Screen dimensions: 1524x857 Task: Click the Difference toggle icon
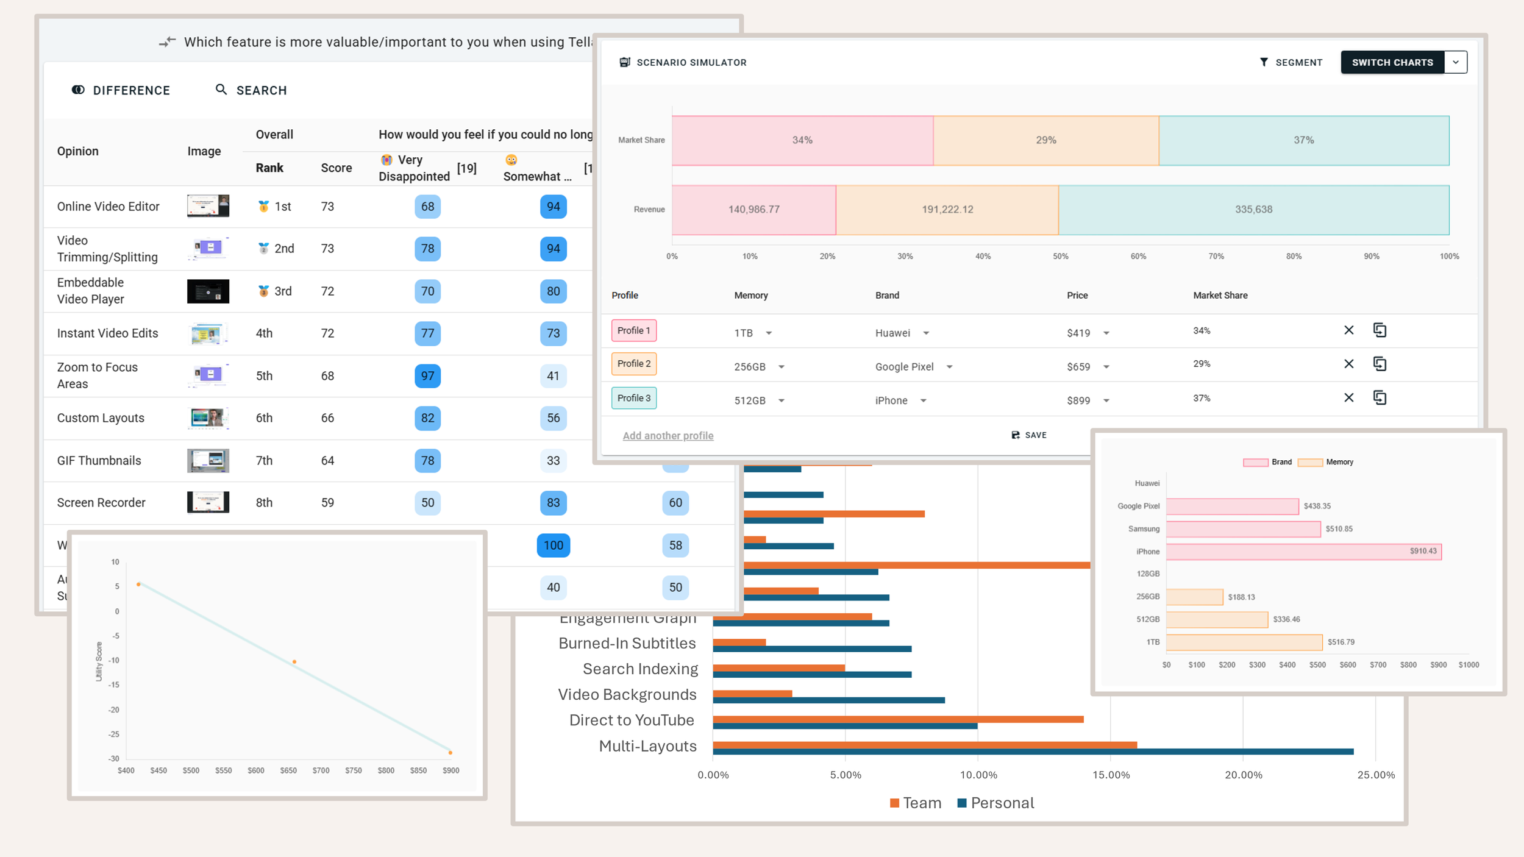(78, 90)
